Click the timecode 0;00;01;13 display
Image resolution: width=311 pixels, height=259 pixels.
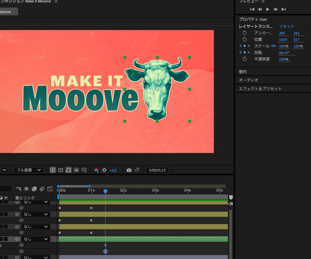point(157,170)
